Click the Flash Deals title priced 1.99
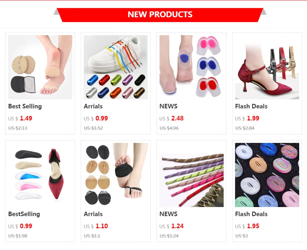Screen dimensions: 307x250 251,106
